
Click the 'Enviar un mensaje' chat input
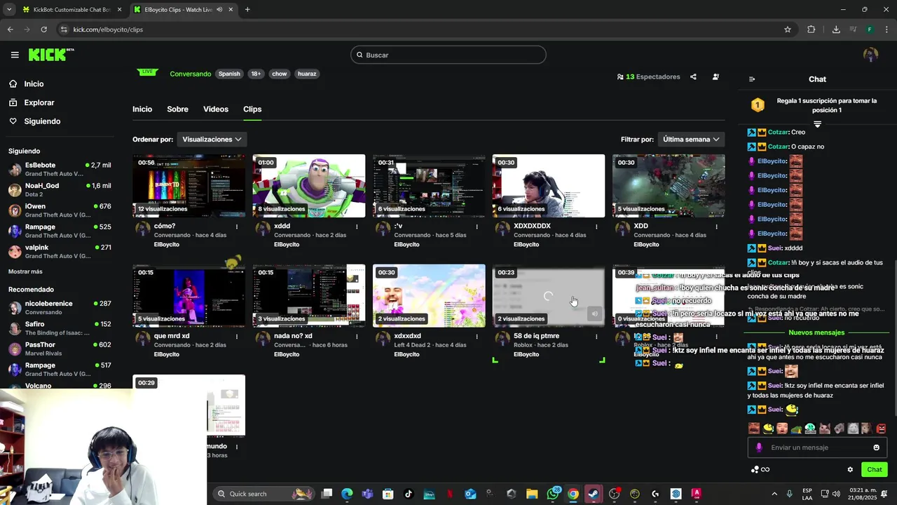817,447
